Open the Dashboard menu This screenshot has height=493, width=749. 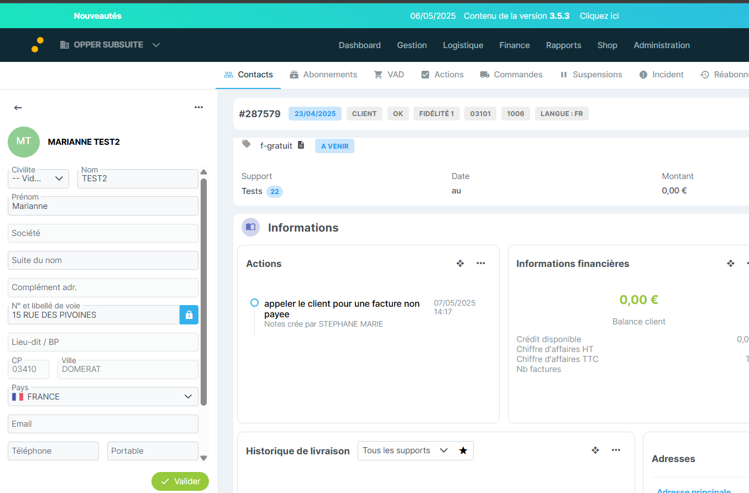360,45
